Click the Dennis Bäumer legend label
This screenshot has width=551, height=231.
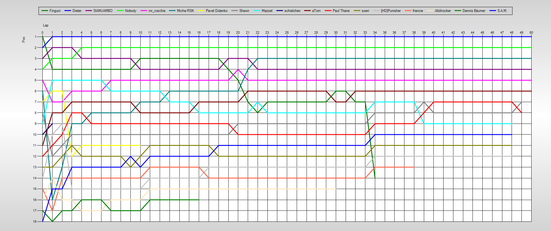pos(474,11)
